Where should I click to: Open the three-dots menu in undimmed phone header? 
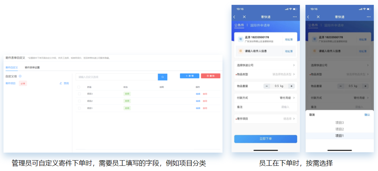tap(295, 17)
